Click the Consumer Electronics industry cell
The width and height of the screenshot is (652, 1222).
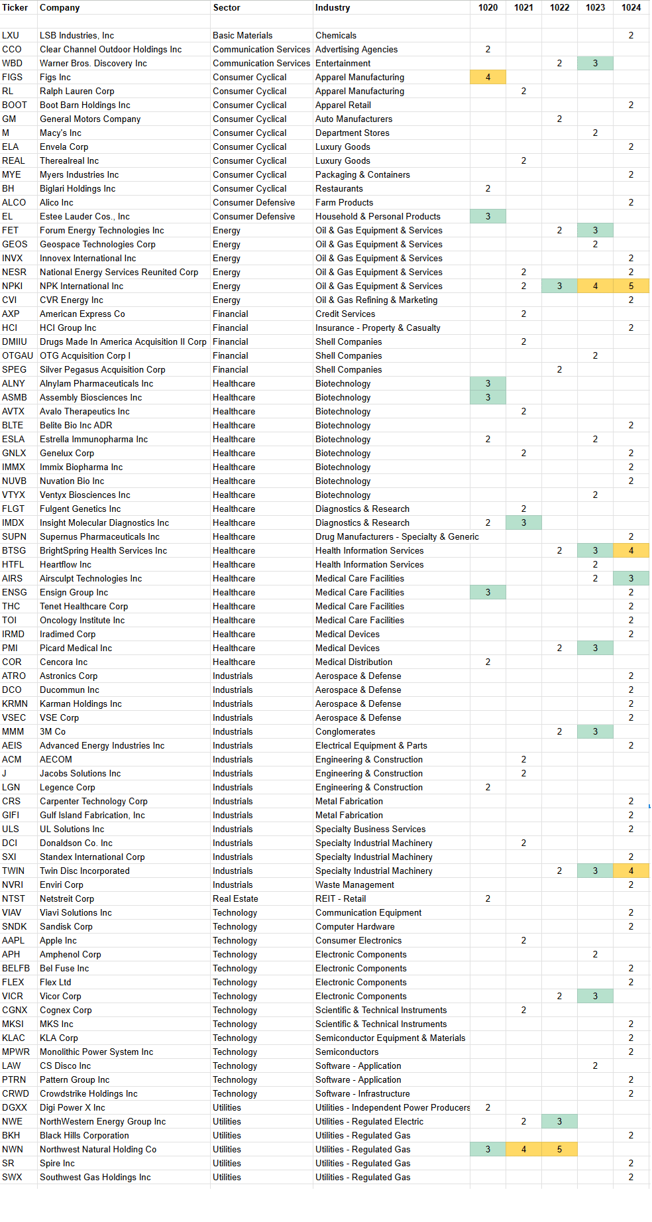tap(392, 940)
